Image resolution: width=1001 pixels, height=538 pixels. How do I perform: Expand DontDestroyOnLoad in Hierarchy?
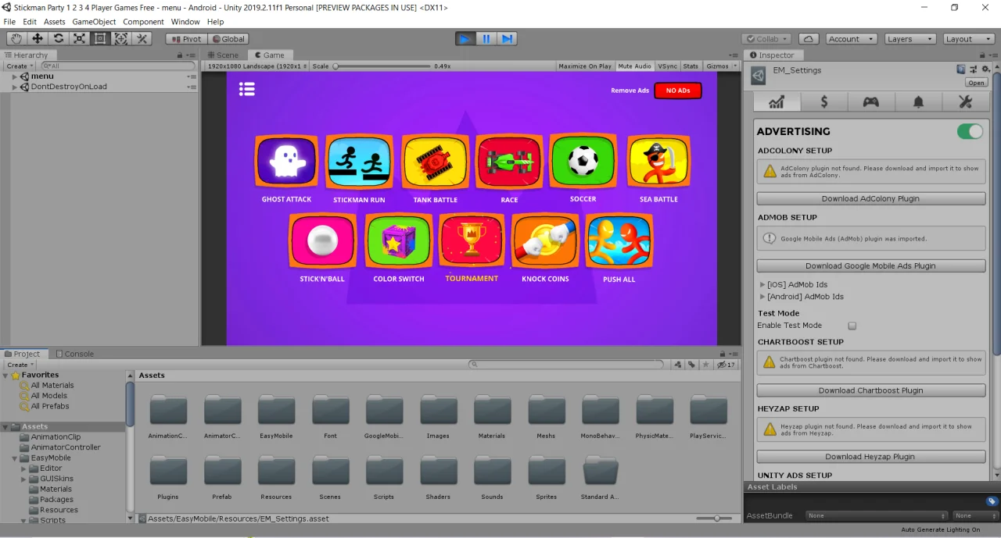[15, 87]
